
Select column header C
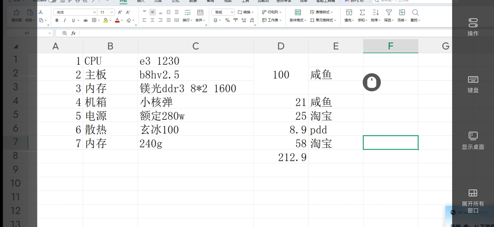tap(196, 46)
